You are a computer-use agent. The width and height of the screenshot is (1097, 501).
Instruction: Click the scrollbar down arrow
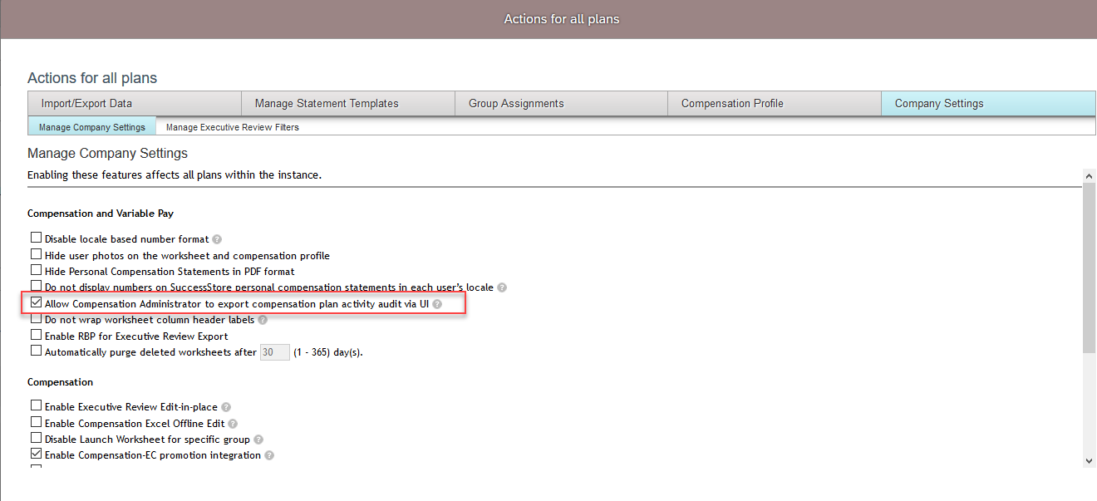(1090, 460)
